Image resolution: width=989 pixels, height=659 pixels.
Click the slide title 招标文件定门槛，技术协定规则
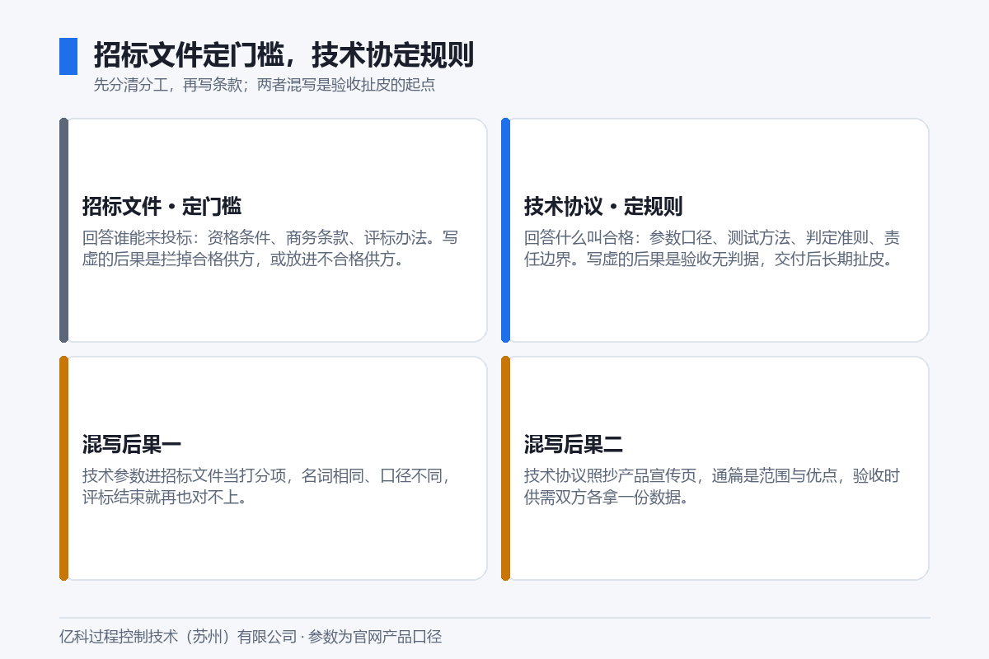pyautogui.click(x=284, y=55)
